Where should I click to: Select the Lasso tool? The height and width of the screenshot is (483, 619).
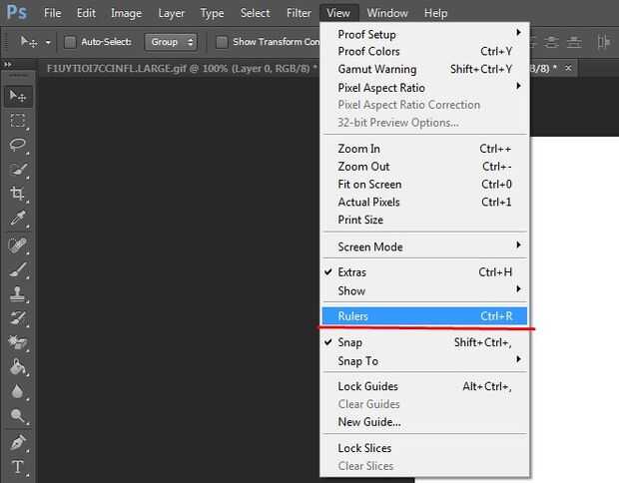coord(18,146)
